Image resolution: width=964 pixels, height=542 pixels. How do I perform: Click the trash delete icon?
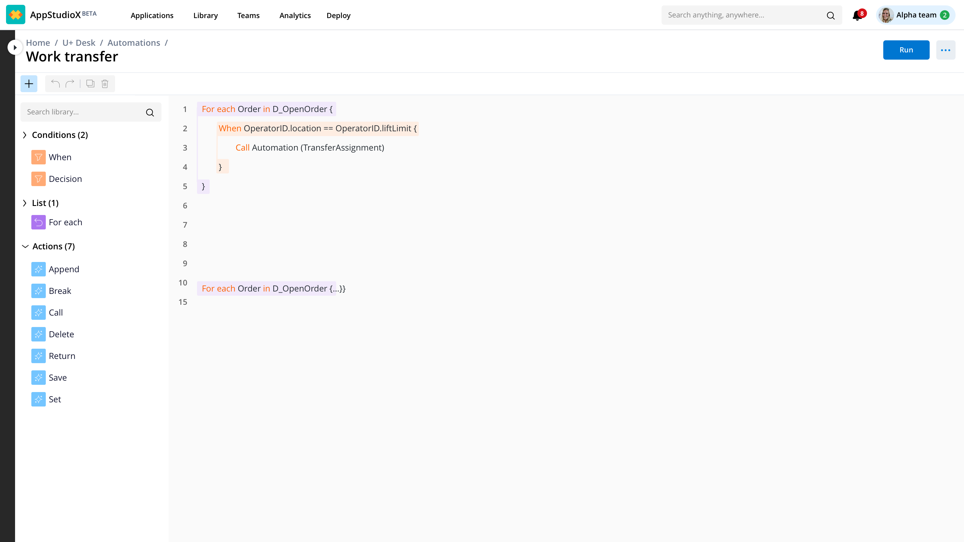(x=105, y=83)
